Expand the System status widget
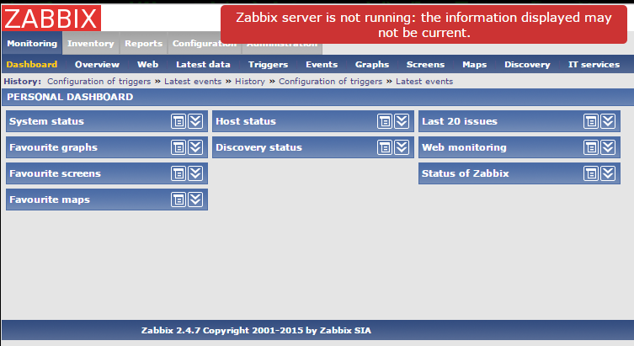634x346 pixels. 195,121
